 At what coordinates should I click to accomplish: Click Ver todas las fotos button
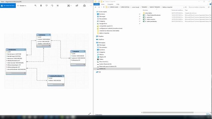8,6
